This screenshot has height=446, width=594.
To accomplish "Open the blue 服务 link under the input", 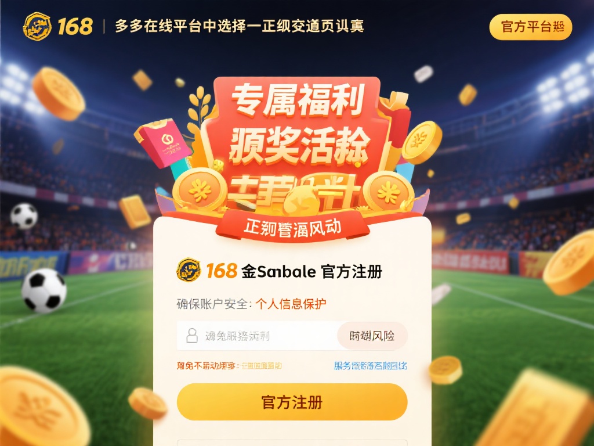I will tap(371, 366).
